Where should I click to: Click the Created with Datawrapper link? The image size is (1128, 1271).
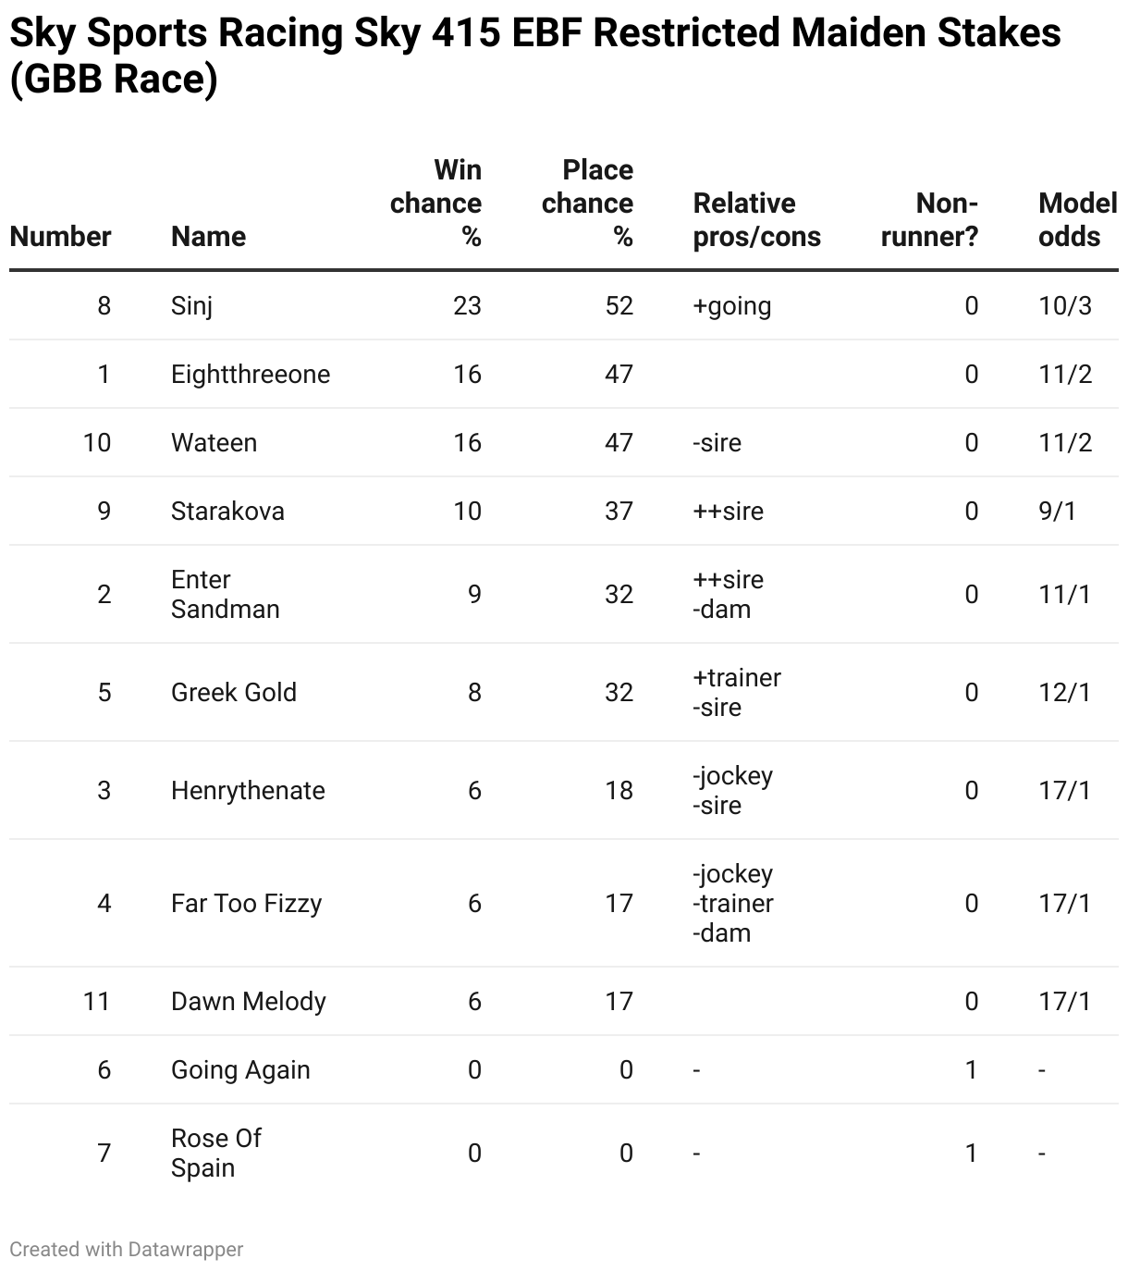pos(127,1249)
